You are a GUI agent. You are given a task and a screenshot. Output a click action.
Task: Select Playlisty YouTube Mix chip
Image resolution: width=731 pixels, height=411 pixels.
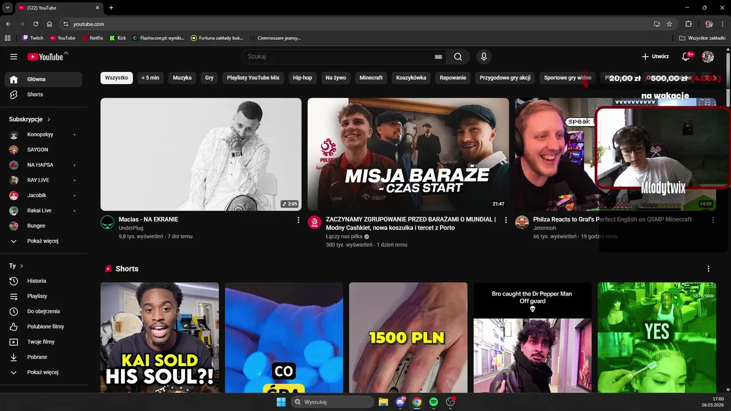point(253,78)
